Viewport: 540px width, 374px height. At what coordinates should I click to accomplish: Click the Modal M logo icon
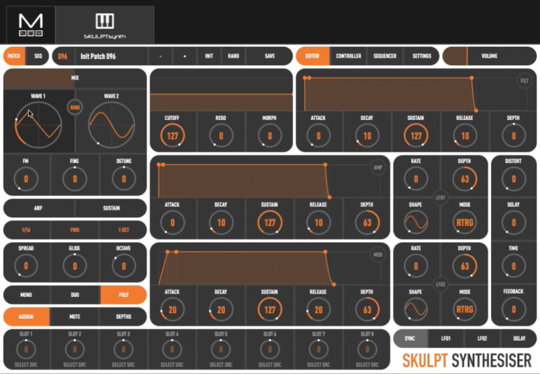[x=31, y=24]
